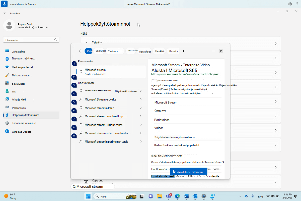Select the Kansiot search filter tab
The width and height of the screenshot is (301, 201).
click(x=174, y=51)
